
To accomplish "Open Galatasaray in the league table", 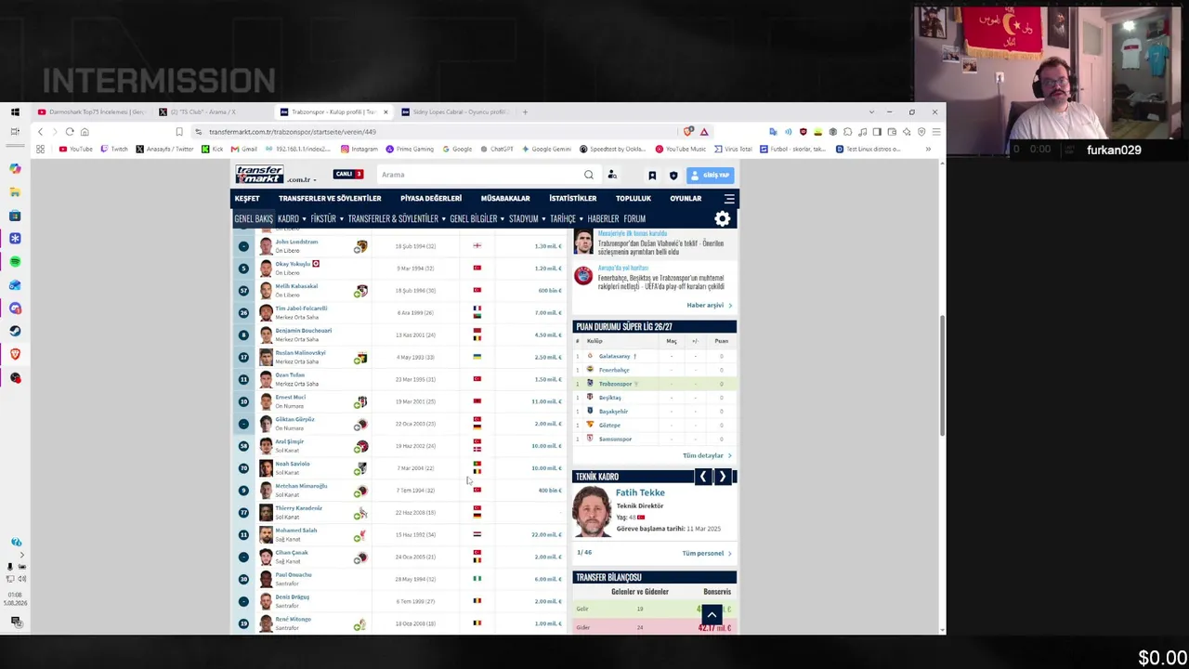I will [614, 356].
